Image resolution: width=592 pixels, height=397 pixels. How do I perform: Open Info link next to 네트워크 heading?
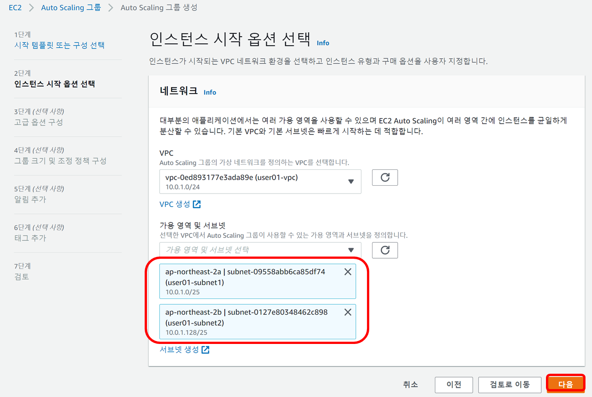click(210, 92)
